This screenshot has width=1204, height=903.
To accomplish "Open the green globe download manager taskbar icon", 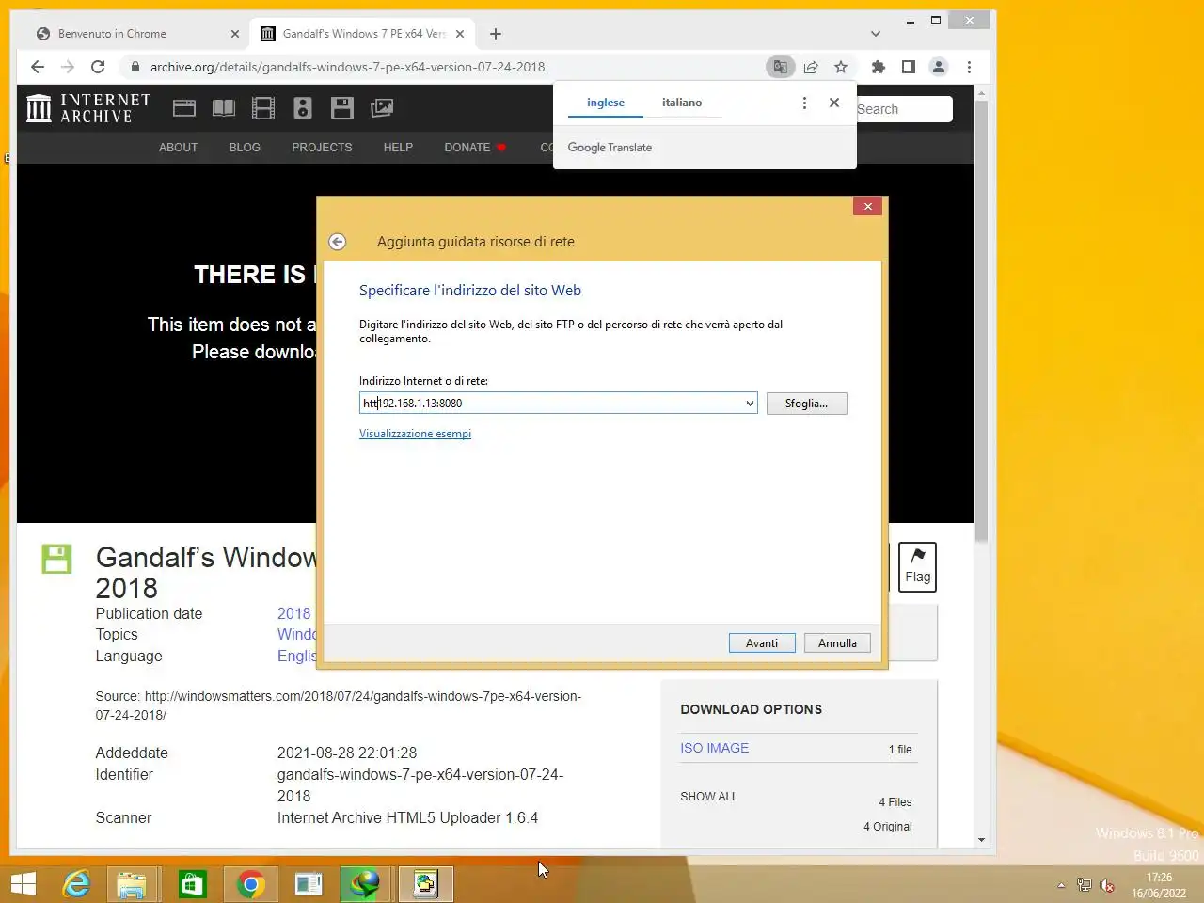I will coord(365,884).
